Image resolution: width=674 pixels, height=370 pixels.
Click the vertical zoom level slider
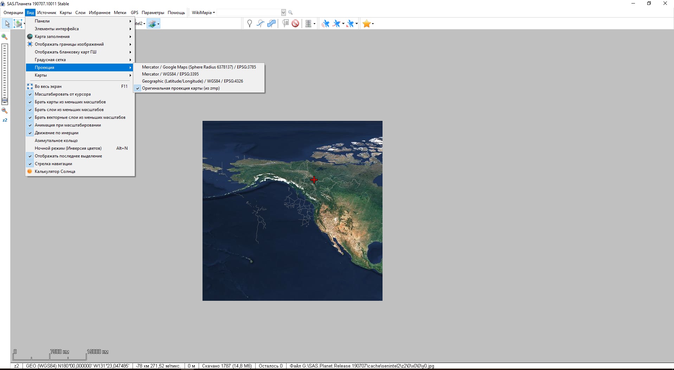(5, 70)
